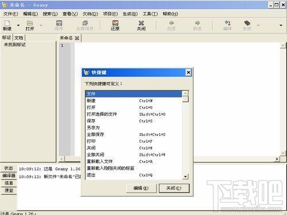Screen dimensions: 287x215
Task: Select the 打开选择的文件 shortcut row
Action: point(134,114)
